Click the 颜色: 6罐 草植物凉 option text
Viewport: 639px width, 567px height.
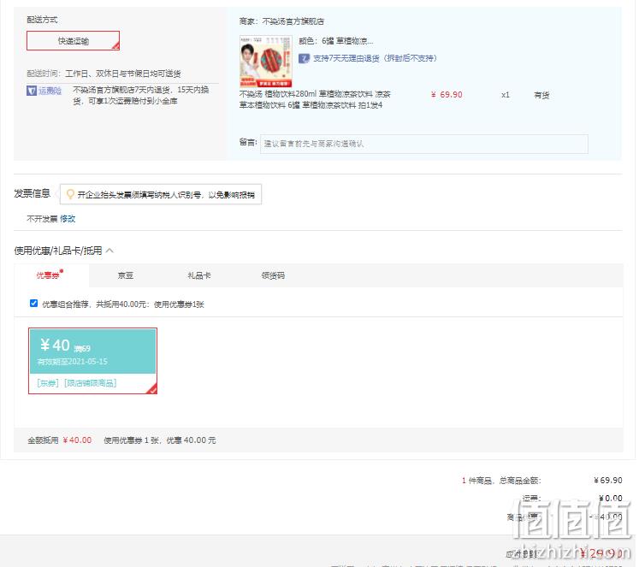pyautogui.click(x=336, y=41)
